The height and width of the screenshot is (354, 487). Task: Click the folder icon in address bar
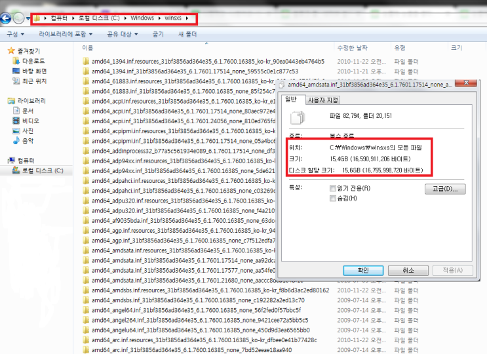(37, 18)
